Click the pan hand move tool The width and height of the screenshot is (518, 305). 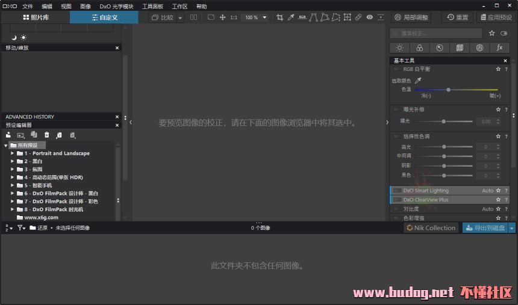click(x=222, y=17)
